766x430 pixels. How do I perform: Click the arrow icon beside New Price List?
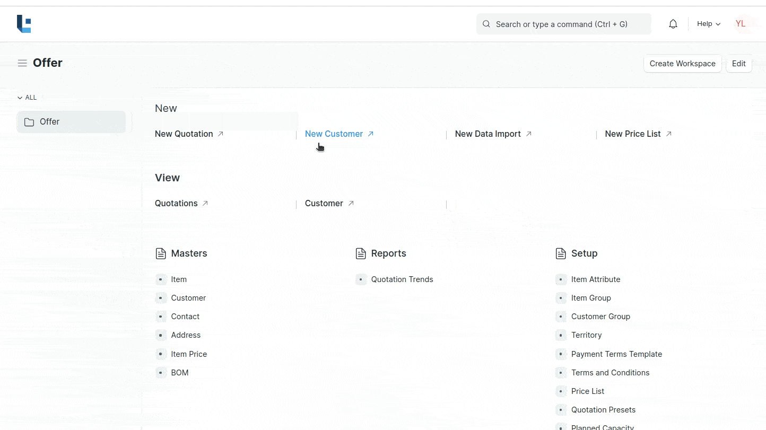(x=669, y=134)
